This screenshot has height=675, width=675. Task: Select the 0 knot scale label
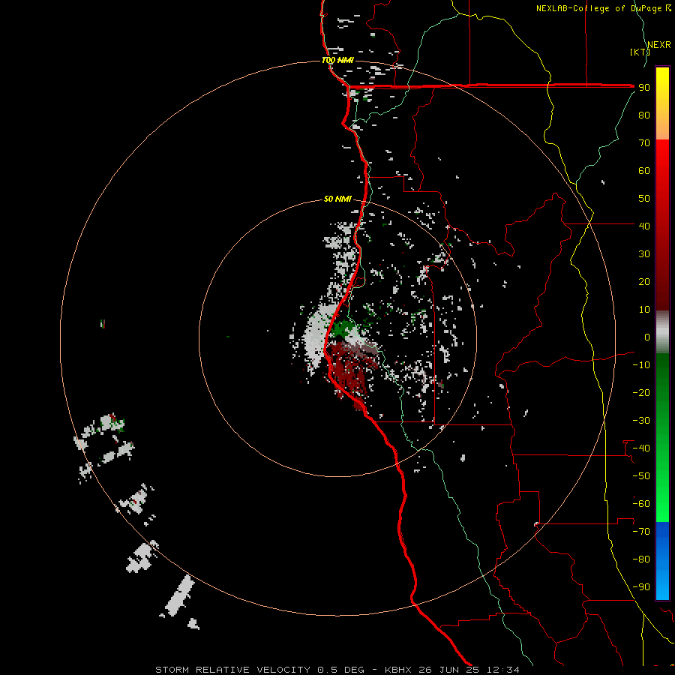click(x=647, y=337)
